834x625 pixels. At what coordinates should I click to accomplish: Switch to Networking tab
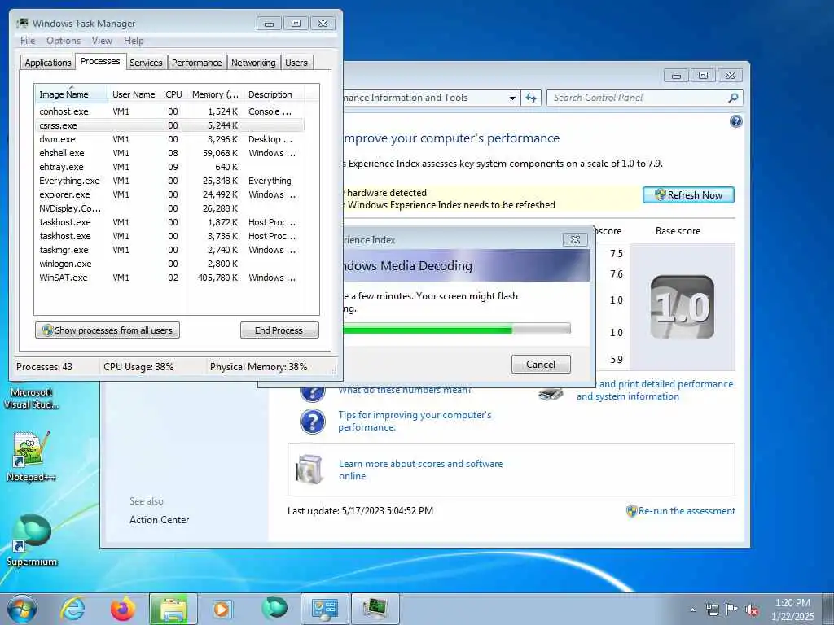254,63
